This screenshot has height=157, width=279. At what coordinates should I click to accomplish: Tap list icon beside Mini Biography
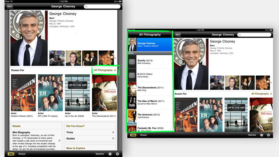pyautogui.click(x=59, y=141)
